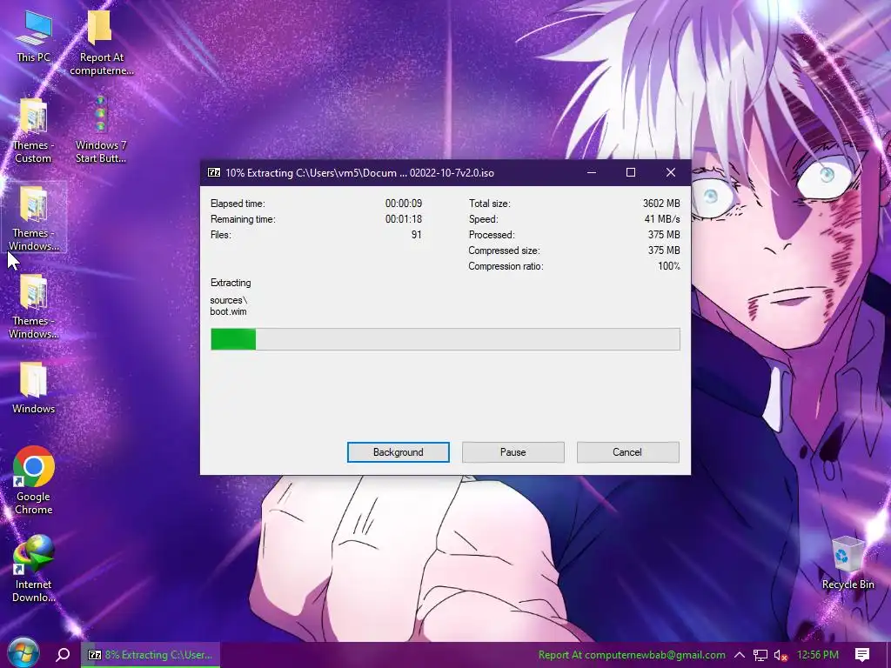The image size is (891, 668).
Task: Click the 7z icon in dialog title bar
Action: [214, 173]
